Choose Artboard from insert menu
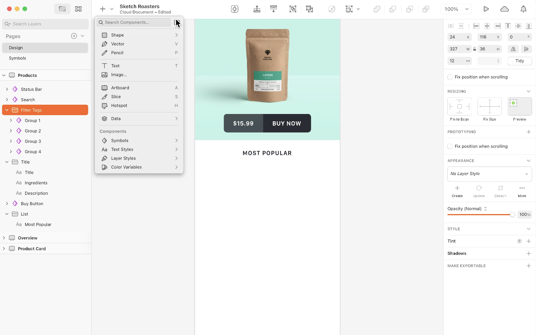 (x=139, y=88)
